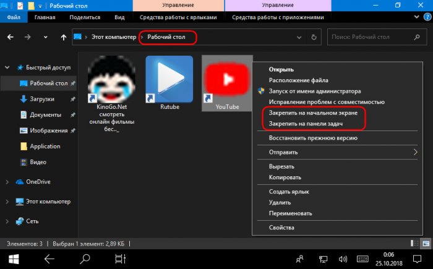Open the taskbar clock showing 0:06

pos(388,259)
